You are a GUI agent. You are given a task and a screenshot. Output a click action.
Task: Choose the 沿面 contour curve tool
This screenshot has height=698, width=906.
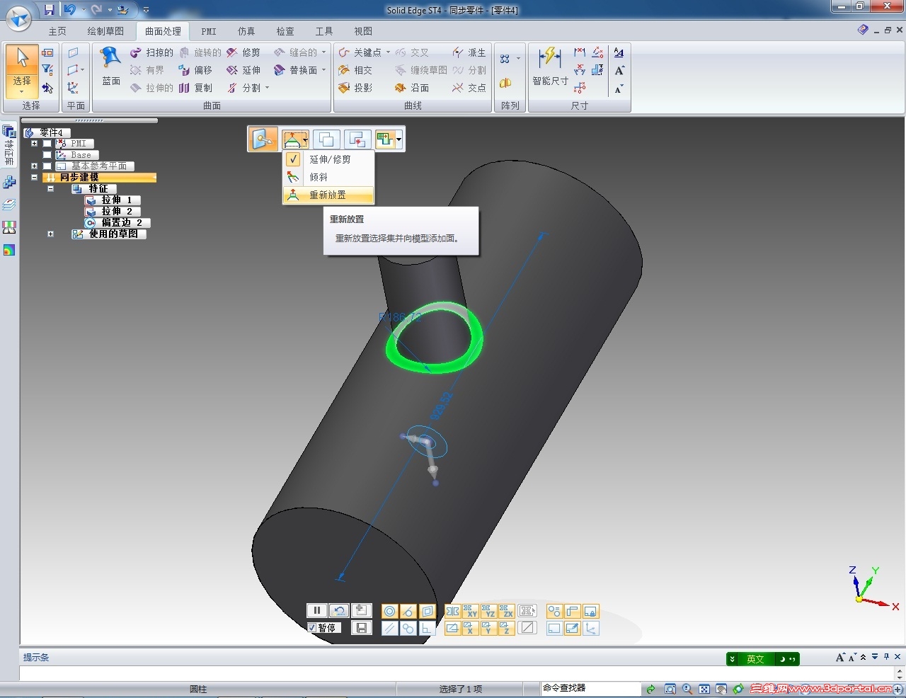pyautogui.click(x=412, y=88)
